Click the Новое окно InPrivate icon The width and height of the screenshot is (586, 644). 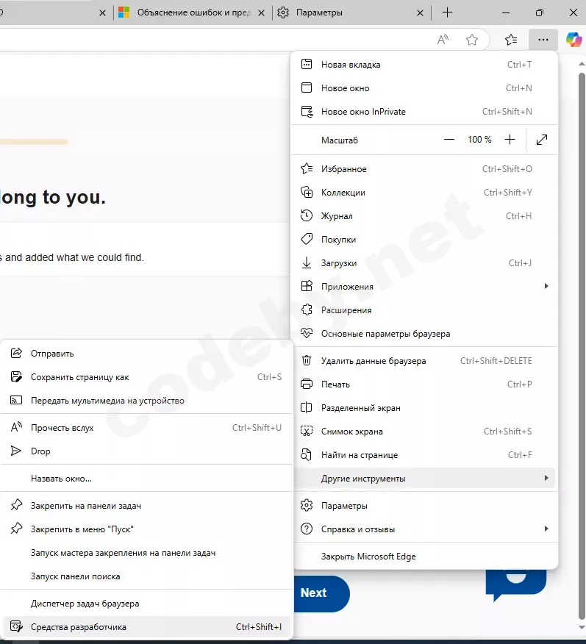(x=307, y=111)
